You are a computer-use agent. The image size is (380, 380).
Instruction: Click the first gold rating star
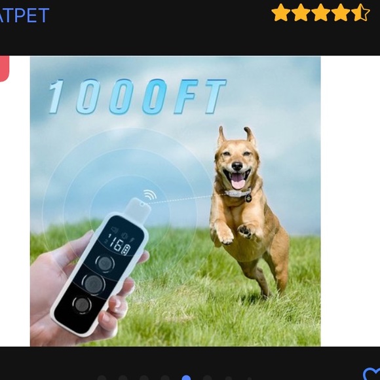(280, 12)
